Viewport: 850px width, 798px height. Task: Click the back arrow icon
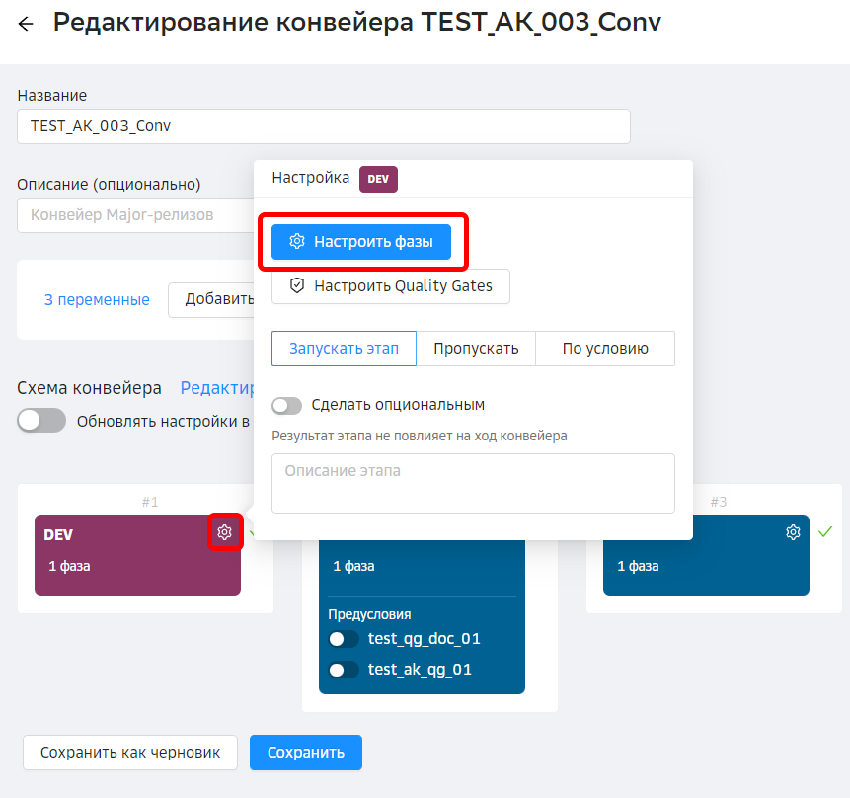pos(26,24)
